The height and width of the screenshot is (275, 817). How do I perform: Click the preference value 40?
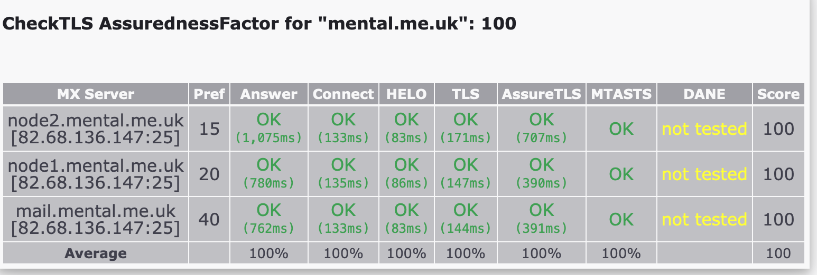point(209,219)
